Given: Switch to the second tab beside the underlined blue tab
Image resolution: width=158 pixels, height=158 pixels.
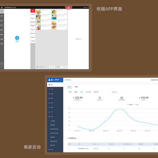Looking at the screenshot, I should 76,87.
